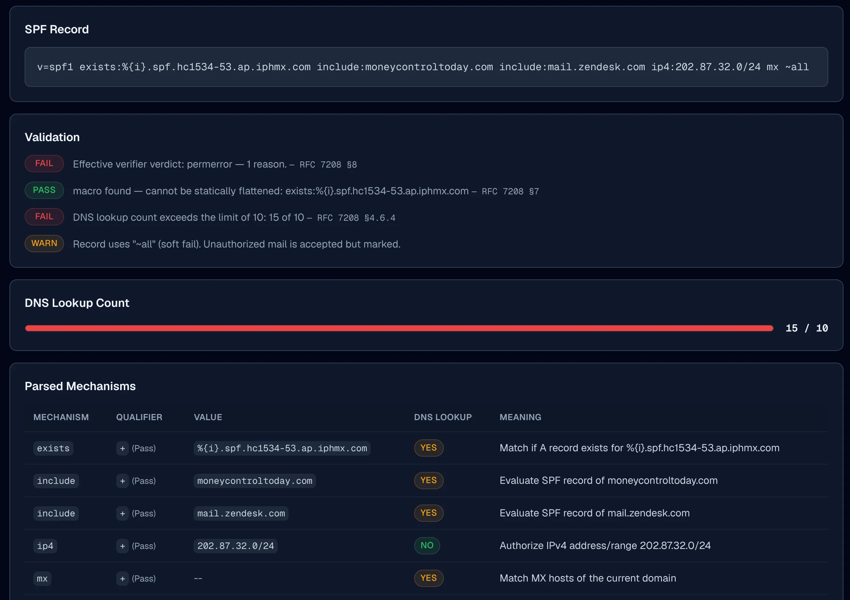Click the MECHANISM column header
The height and width of the screenshot is (600, 850).
pos(61,417)
